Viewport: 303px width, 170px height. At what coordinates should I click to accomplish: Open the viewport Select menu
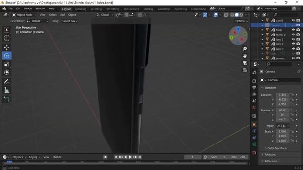click(x=53, y=15)
